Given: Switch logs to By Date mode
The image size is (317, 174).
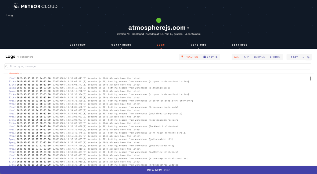Looking at the screenshot, I should (210, 57).
